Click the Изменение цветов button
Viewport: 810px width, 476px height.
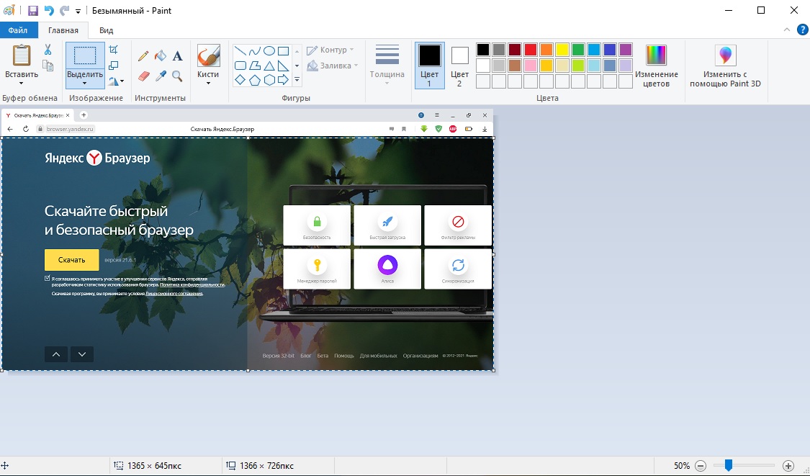pyautogui.click(x=656, y=65)
